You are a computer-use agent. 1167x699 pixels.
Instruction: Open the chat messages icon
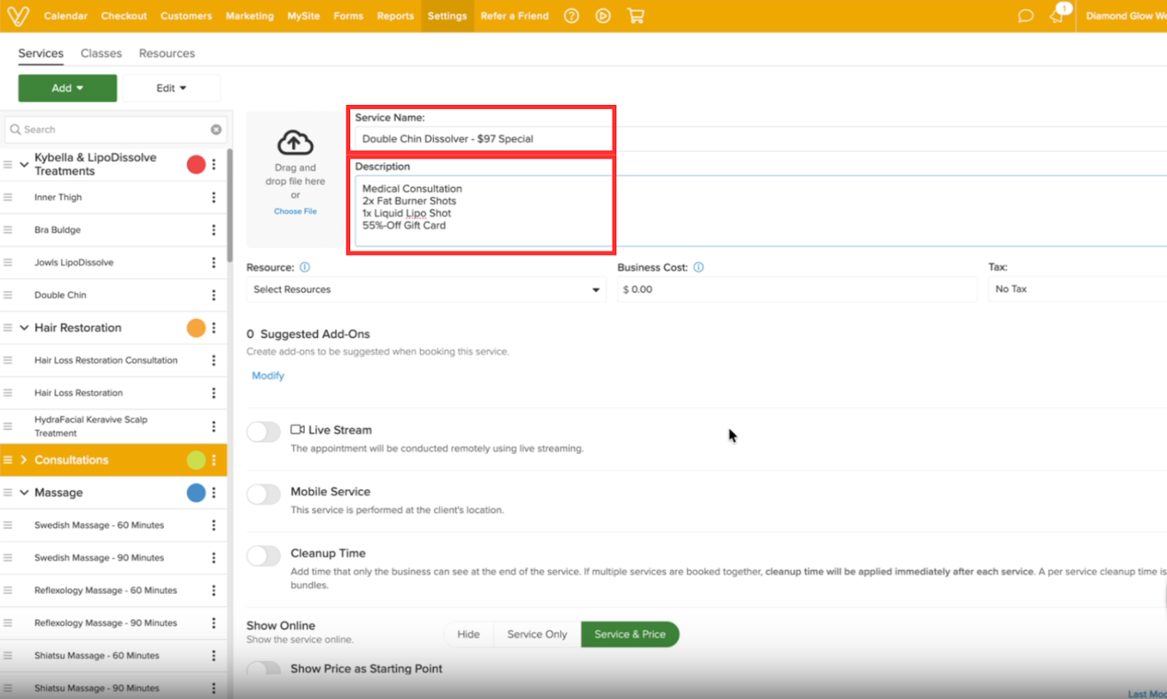(1026, 16)
